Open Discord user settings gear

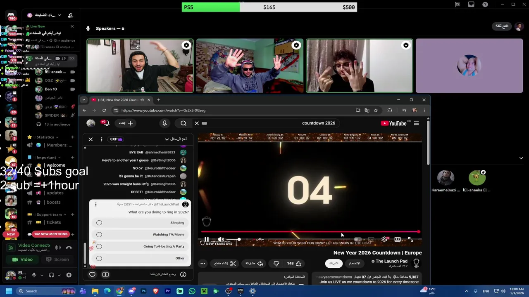(69, 275)
